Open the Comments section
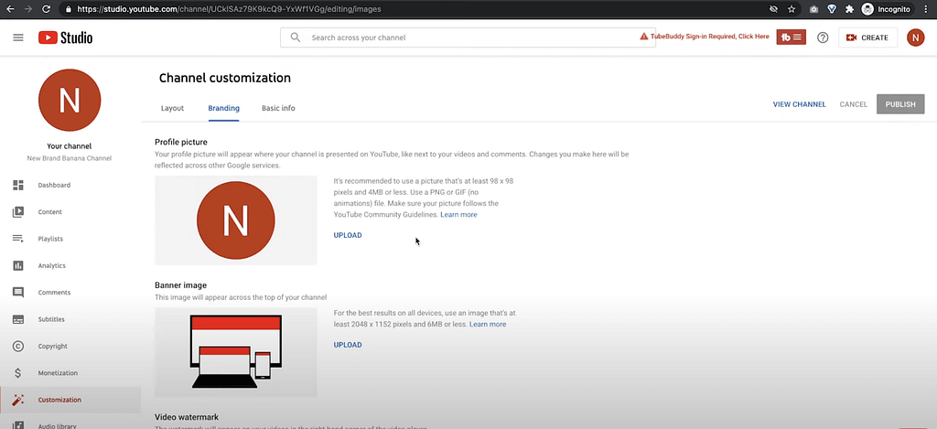The image size is (937, 429). tap(53, 293)
